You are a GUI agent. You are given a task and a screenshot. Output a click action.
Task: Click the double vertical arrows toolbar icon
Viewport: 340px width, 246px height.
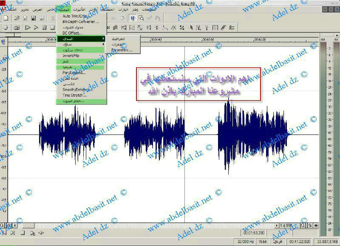point(149,28)
